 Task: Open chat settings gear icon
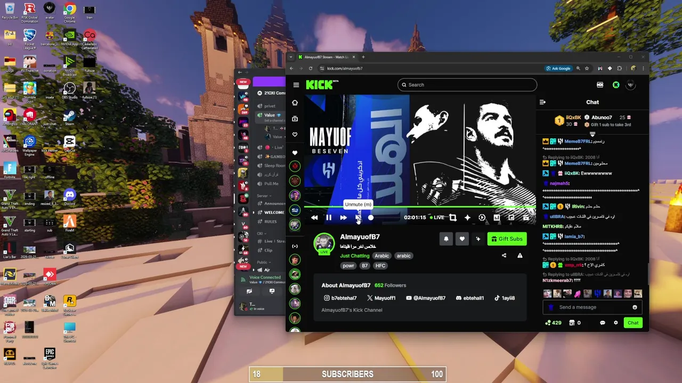pyautogui.click(x=616, y=323)
